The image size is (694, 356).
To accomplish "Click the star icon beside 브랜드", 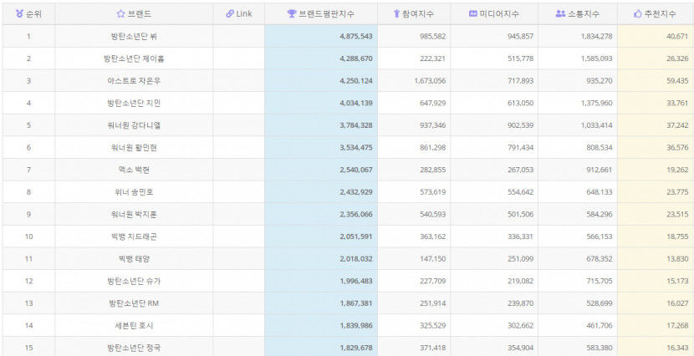I will (120, 14).
